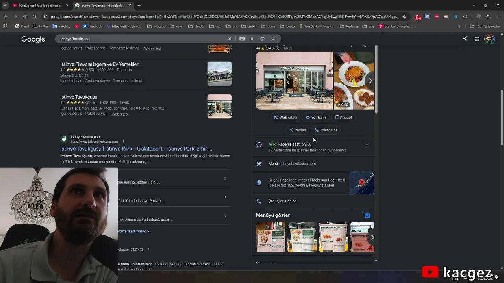Open the 'İstinye Tavukçusu | İstinye Park' result link
Screen dimensions: 504x283
pyautogui.click(x=136, y=149)
